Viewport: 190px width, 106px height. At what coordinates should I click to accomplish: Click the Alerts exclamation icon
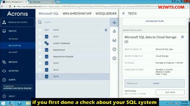coord(4,80)
